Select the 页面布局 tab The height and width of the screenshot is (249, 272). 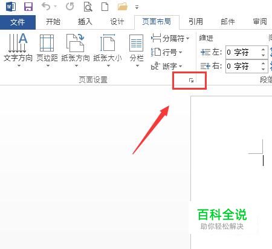tap(157, 22)
